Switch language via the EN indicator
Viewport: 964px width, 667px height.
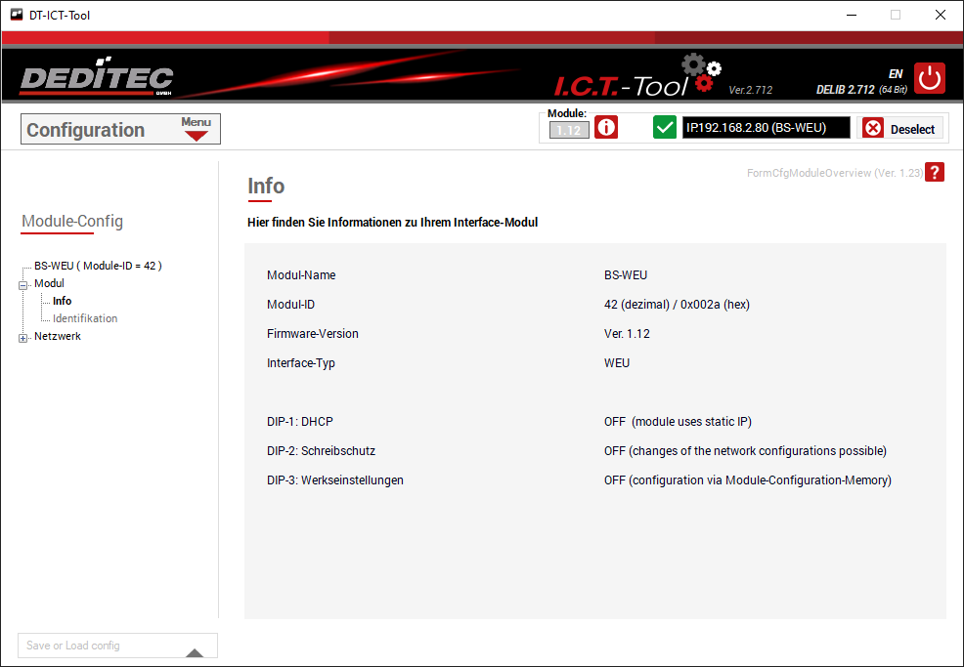(895, 73)
